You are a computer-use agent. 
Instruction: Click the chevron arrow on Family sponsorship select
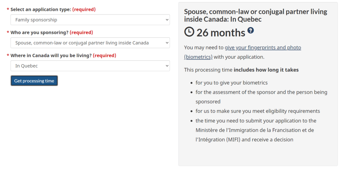tap(167, 20)
